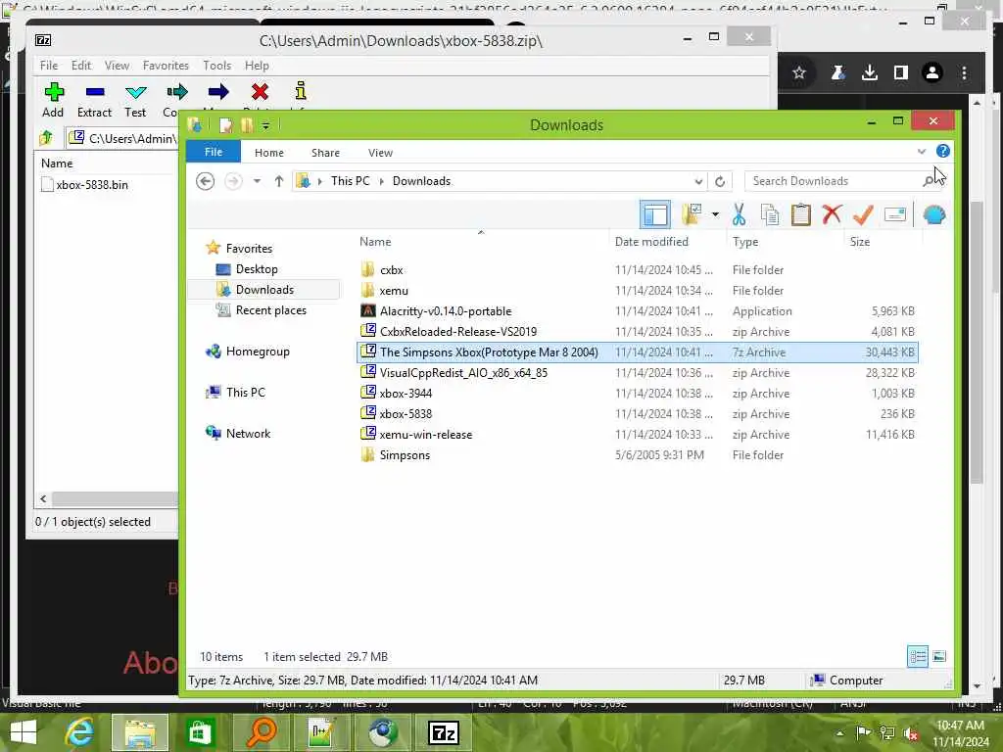
Task: Expand the ribbon with the chevron
Action: [x=921, y=152]
